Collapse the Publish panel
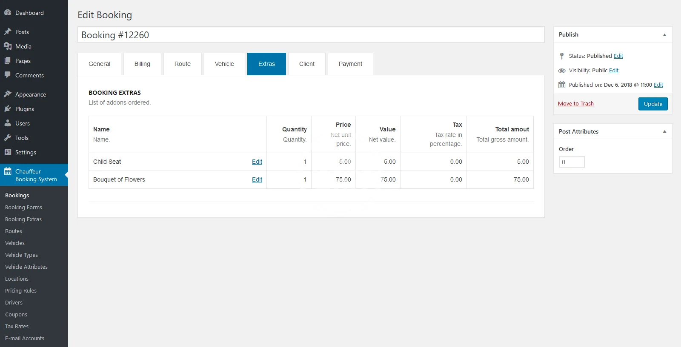681x347 pixels. click(664, 35)
